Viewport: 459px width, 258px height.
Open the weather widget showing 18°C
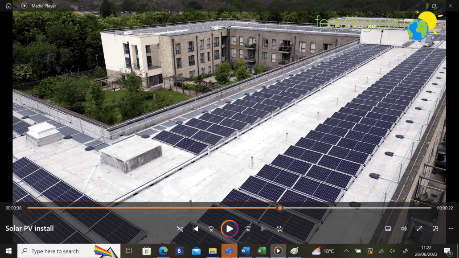pos(323,251)
